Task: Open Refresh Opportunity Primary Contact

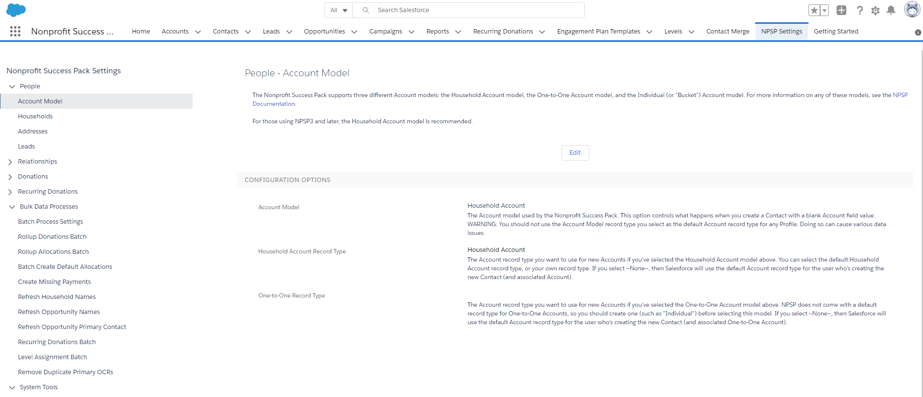Action: coord(72,327)
